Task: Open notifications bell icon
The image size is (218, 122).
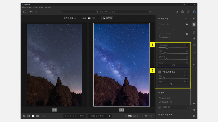Action: [177, 12]
